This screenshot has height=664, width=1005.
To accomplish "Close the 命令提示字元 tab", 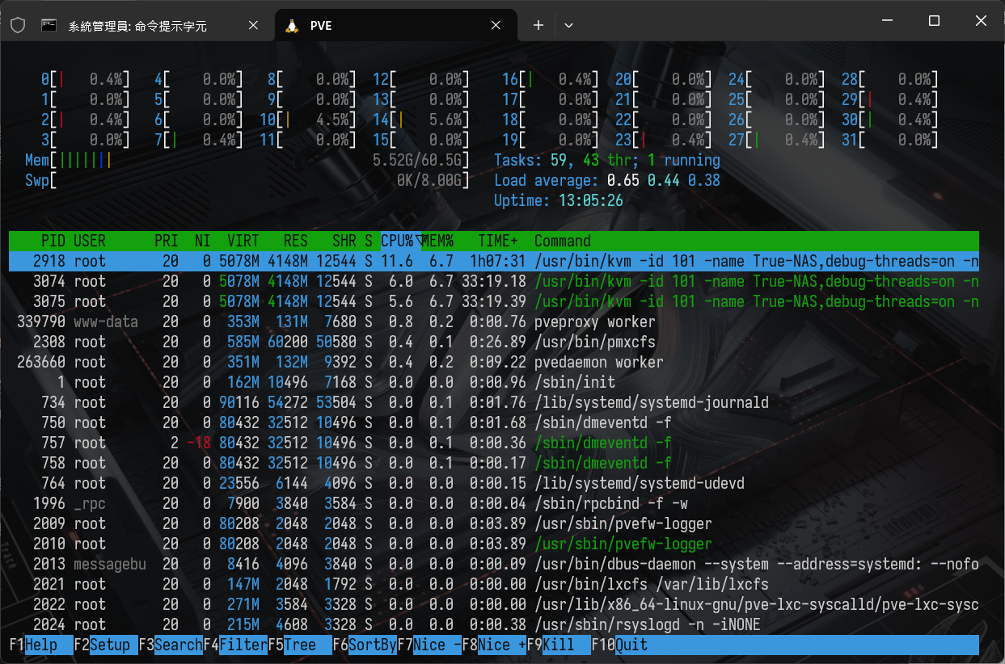I will point(253,26).
